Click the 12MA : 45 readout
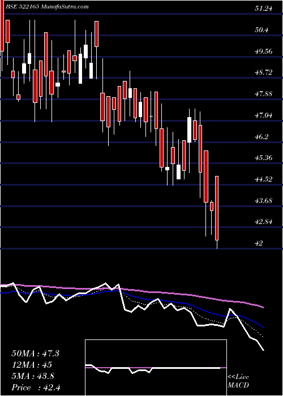 pos(32,365)
